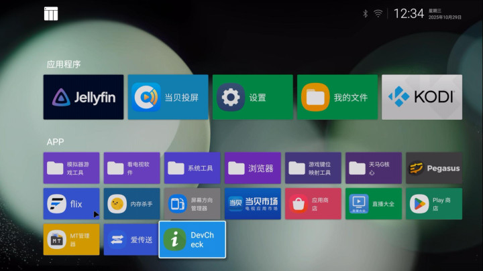Launch 爱传送 transfer app
The height and width of the screenshot is (271, 483).
[131, 240]
